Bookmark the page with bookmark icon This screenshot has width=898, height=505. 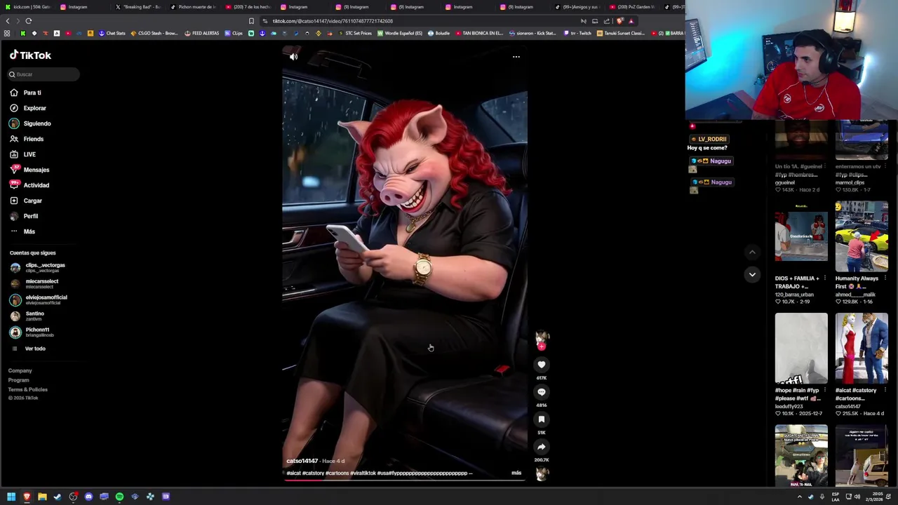251,21
